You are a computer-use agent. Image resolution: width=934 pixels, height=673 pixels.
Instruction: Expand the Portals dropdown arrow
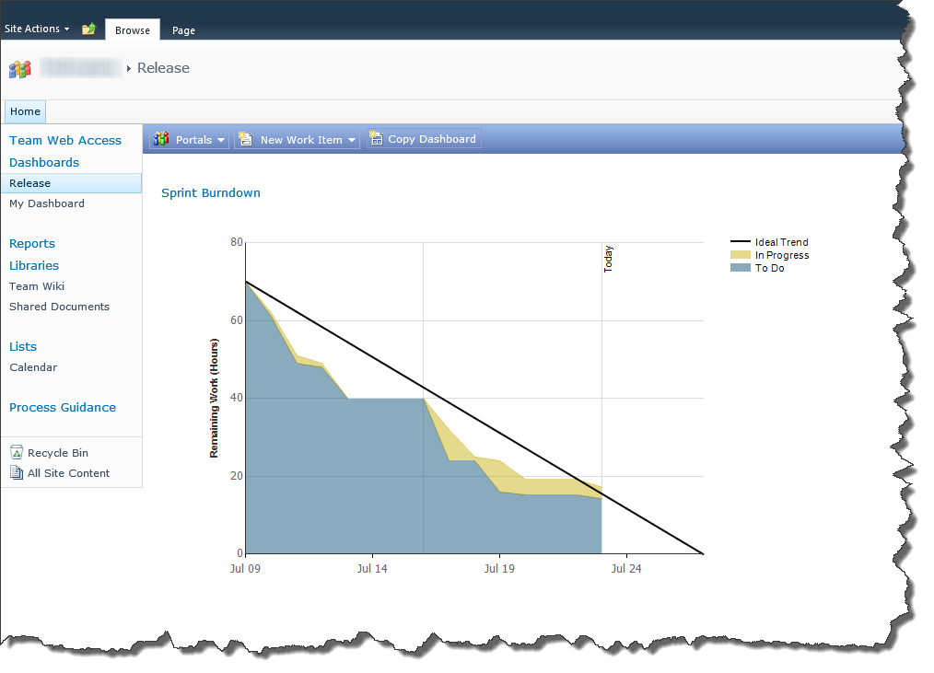221,141
